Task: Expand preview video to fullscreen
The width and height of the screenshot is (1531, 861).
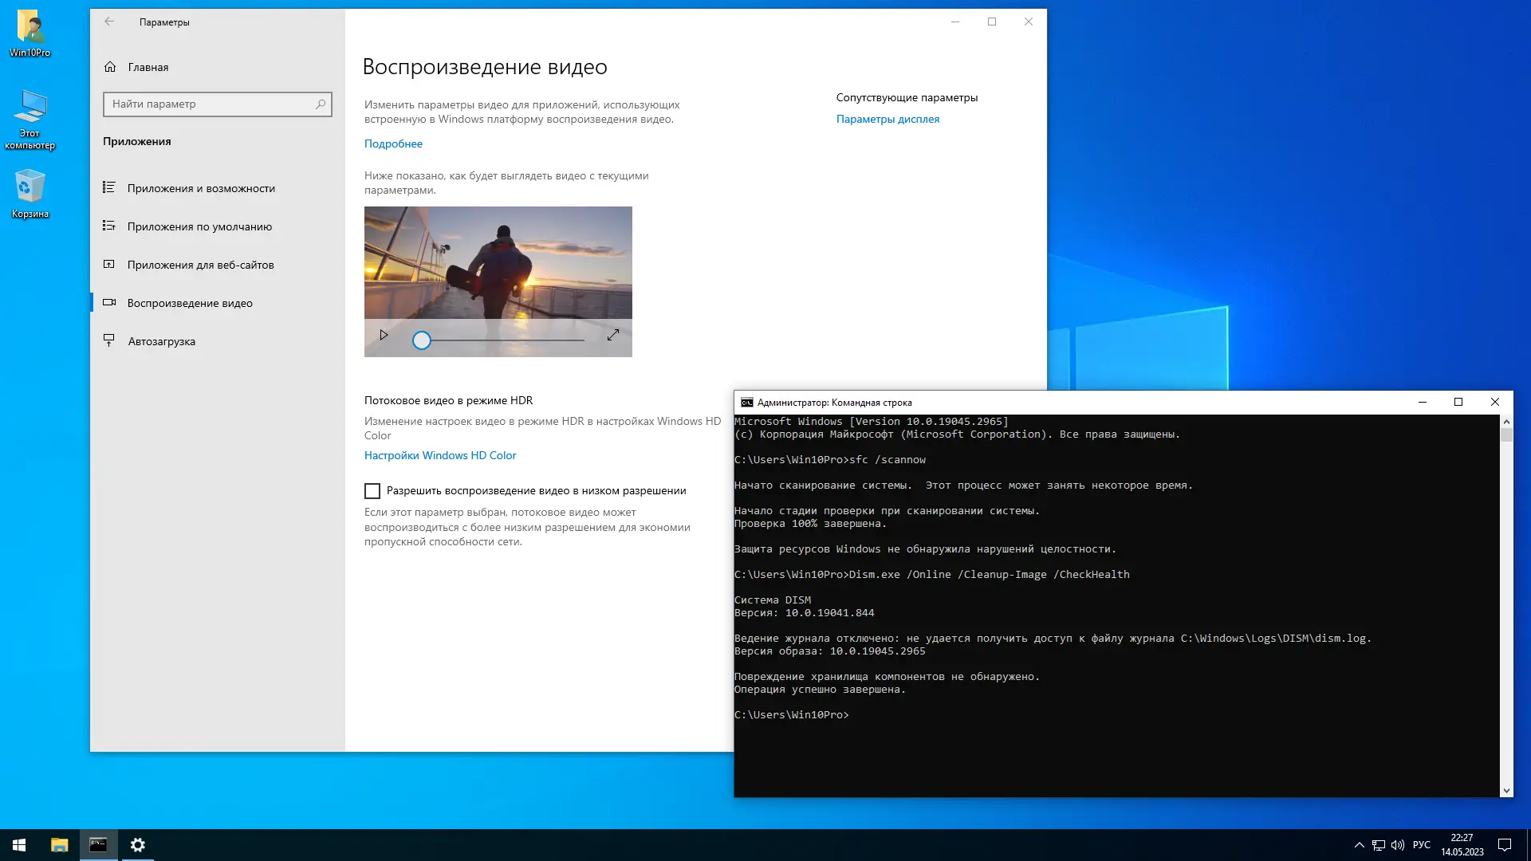Action: (x=612, y=336)
